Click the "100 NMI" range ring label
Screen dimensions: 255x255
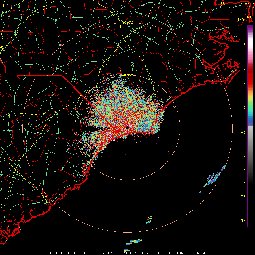(127, 22)
